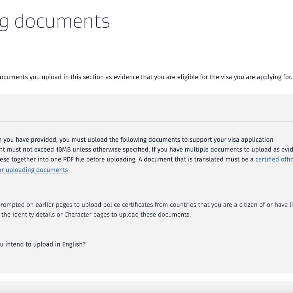Image resolution: width=293 pixels, height=293 pixels.
Task: Open the certified official translation link
Action: coord(274,159)
